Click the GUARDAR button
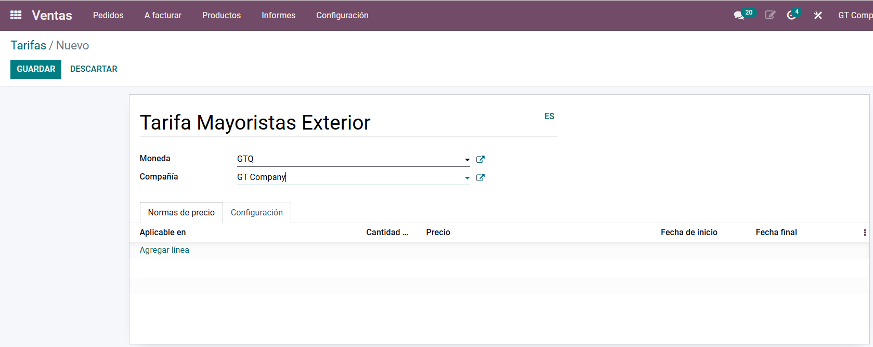 36,69
